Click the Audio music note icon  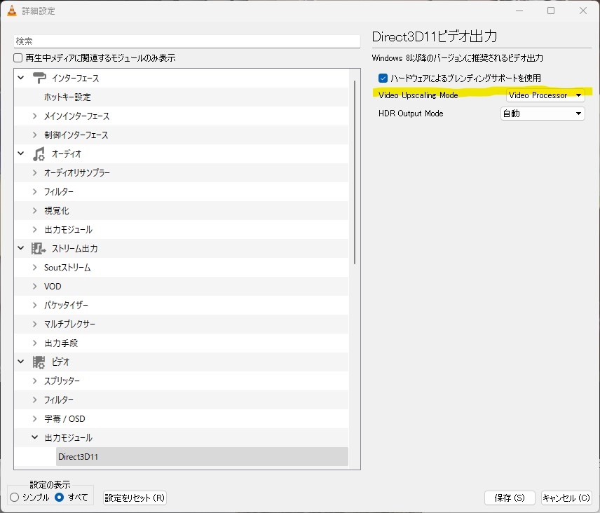click(x=39, y=153)
